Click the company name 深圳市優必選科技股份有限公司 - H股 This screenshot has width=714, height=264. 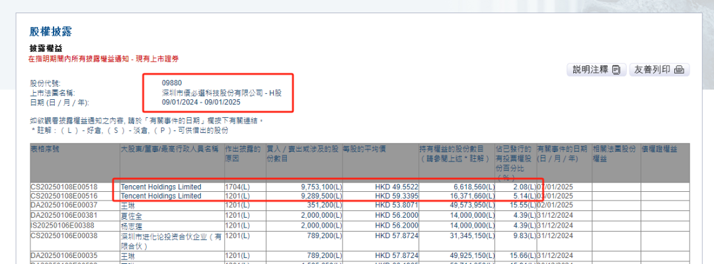pyautogui.click(x=221, y=93)
